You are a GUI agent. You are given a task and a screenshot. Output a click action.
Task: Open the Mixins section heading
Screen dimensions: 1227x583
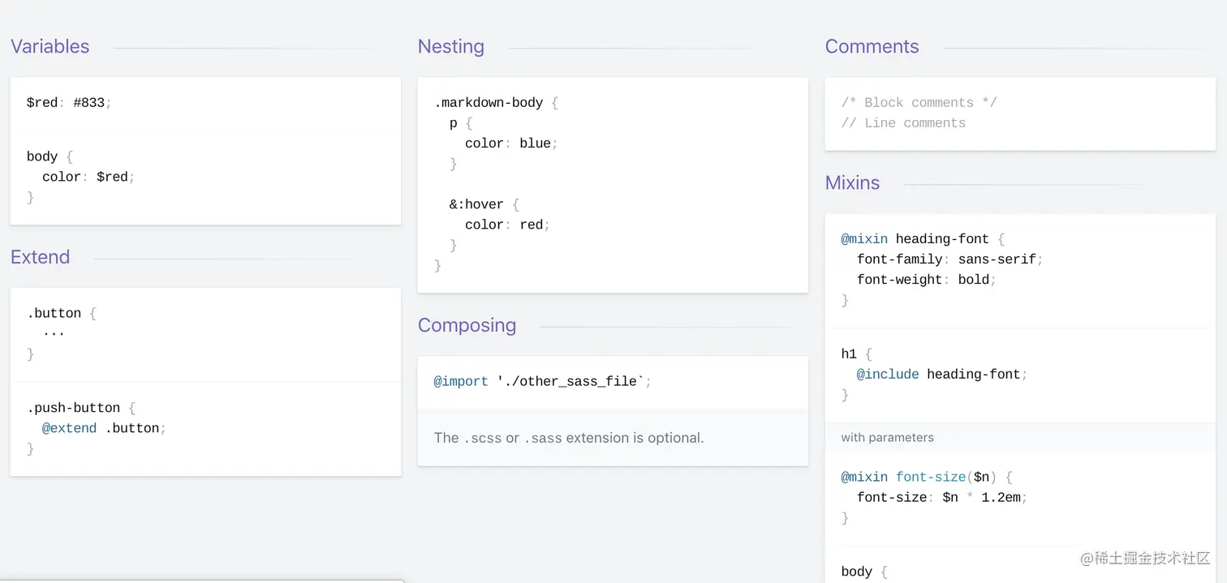(852, 183)
